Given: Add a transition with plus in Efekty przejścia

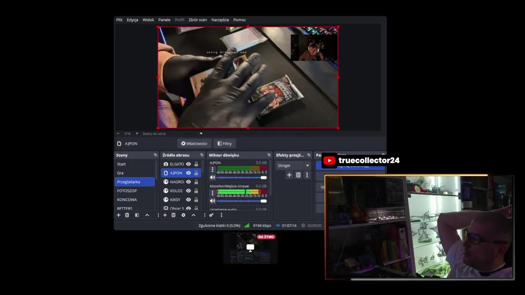Looking at the screenshot, I should pyautogui.click(x=289, y=175).
